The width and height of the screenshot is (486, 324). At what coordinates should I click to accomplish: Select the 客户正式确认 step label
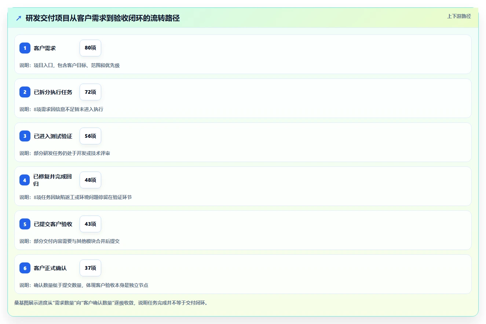click(x=50, y=268)
